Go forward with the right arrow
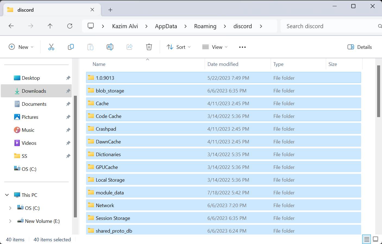 point(31,26)
